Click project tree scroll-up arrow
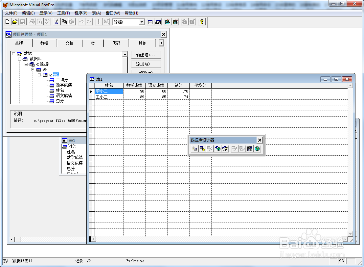 tap(125, 54)
